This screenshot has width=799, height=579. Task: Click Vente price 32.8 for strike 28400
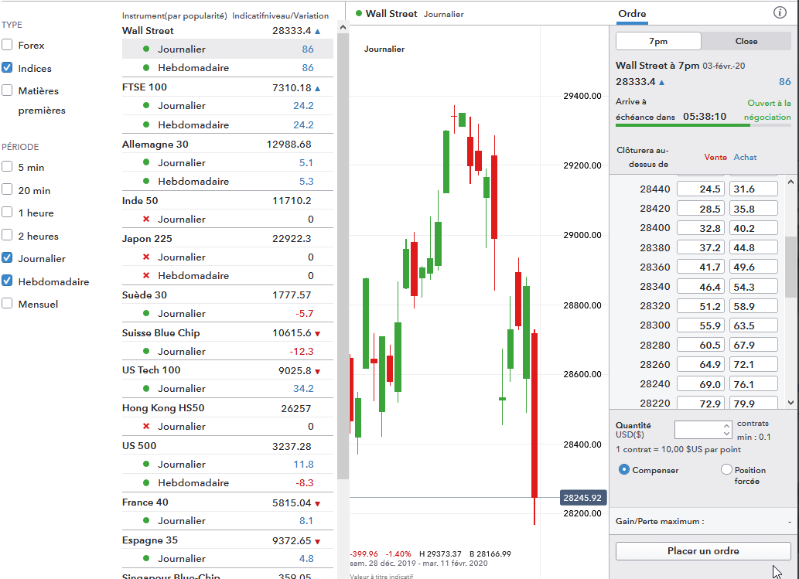(702, 228)
